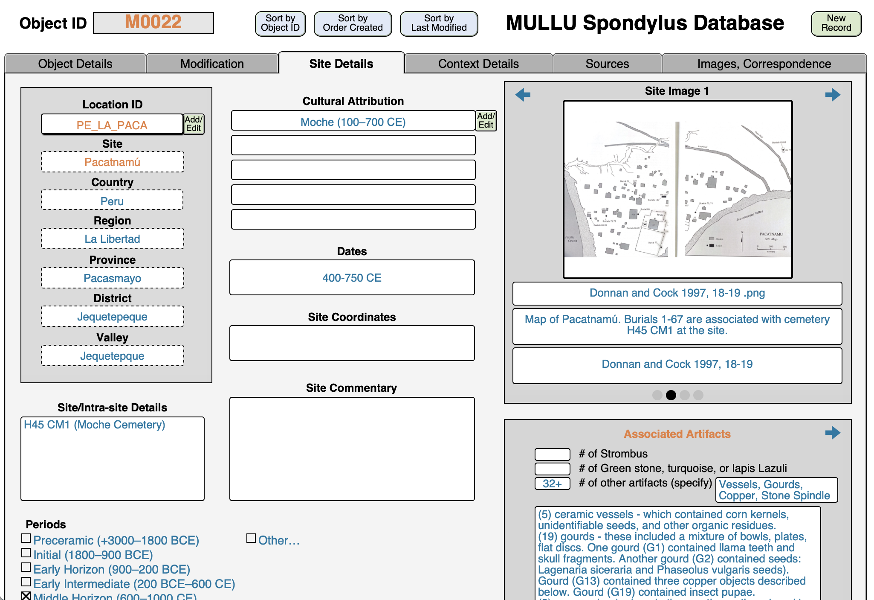Select the first image pagination dot
874x600 pixels.
[657, 395]
